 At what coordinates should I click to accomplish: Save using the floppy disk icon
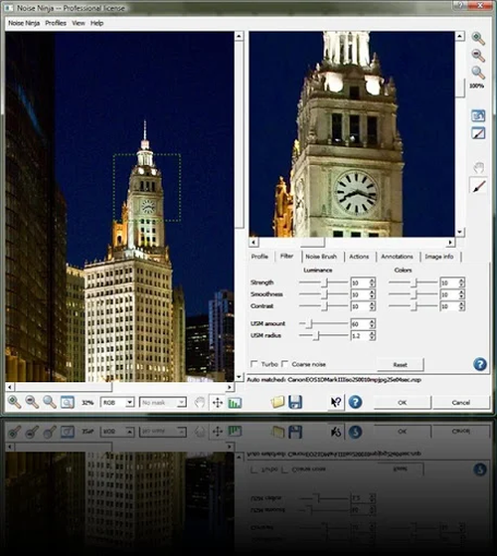(295, 402)
